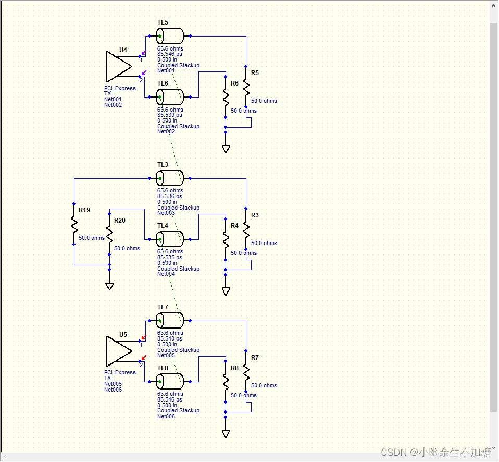Screen dimensions: 499x462
Task: Click the purple probe arrow at U4 pin 2
Action: (144, 73)
